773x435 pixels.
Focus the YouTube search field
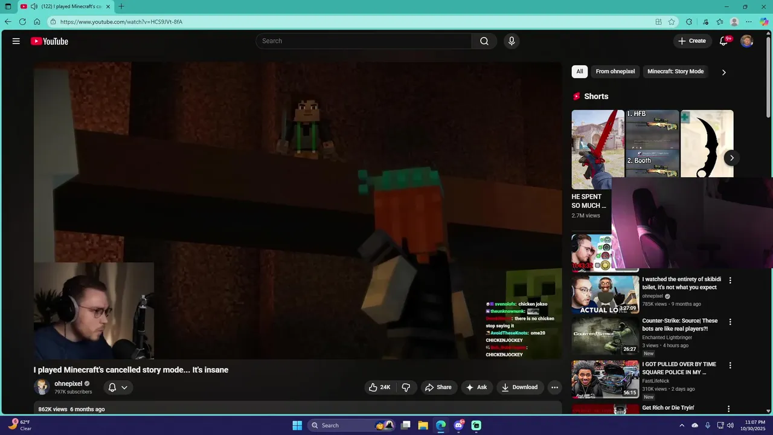point(364,41)
